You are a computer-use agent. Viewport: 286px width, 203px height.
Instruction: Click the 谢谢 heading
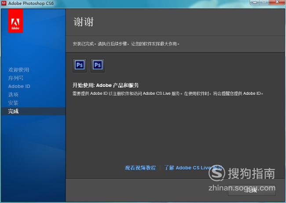tap(83, 22)
